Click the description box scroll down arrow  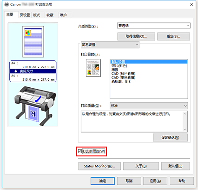(185, 129)
